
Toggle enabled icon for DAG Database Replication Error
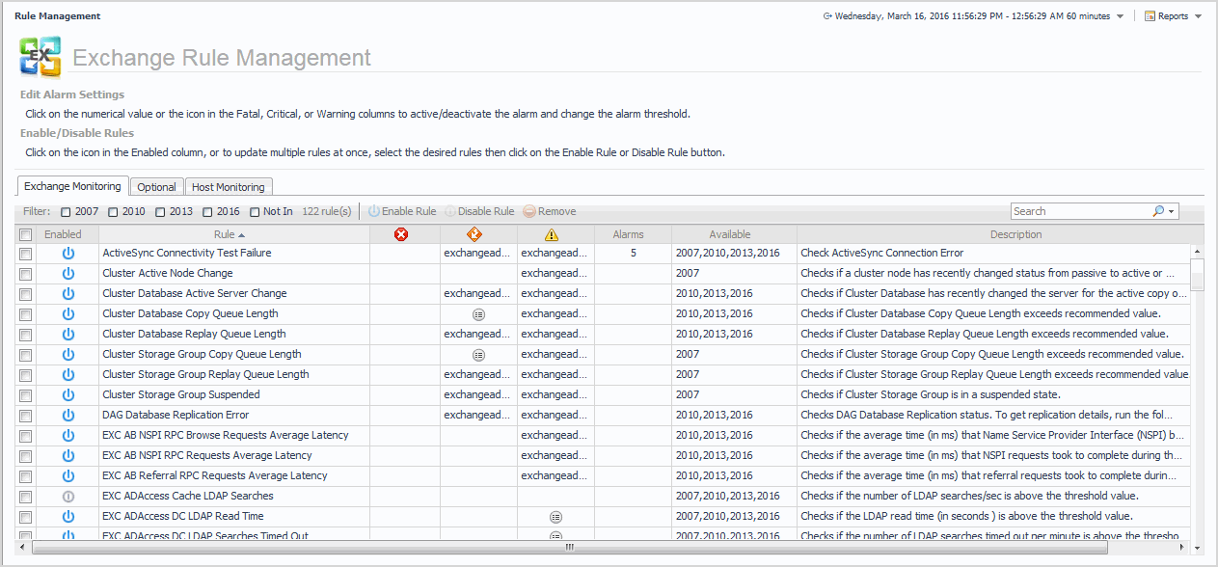coord(68,415)
